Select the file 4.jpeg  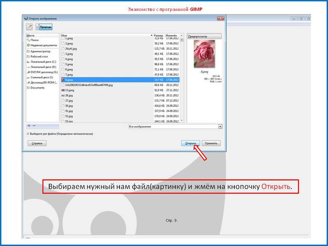(x=120, y=59)
